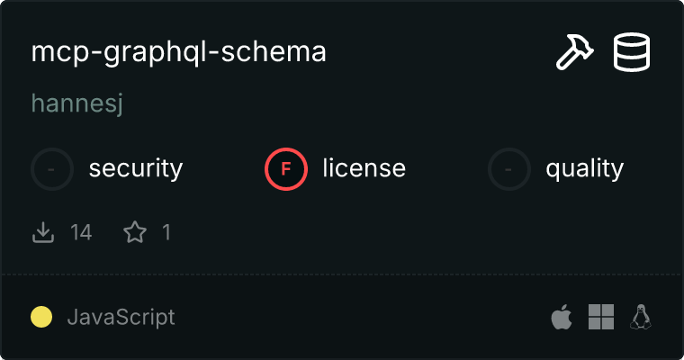Click the star rating icon
The image size is (684, 360).
pyautogui.click(x=135, y=232)
